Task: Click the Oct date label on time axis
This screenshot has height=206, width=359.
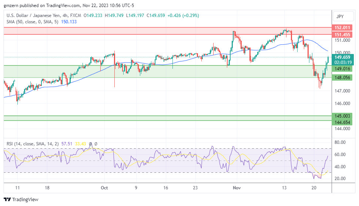Action: click(x=104, y=188)
